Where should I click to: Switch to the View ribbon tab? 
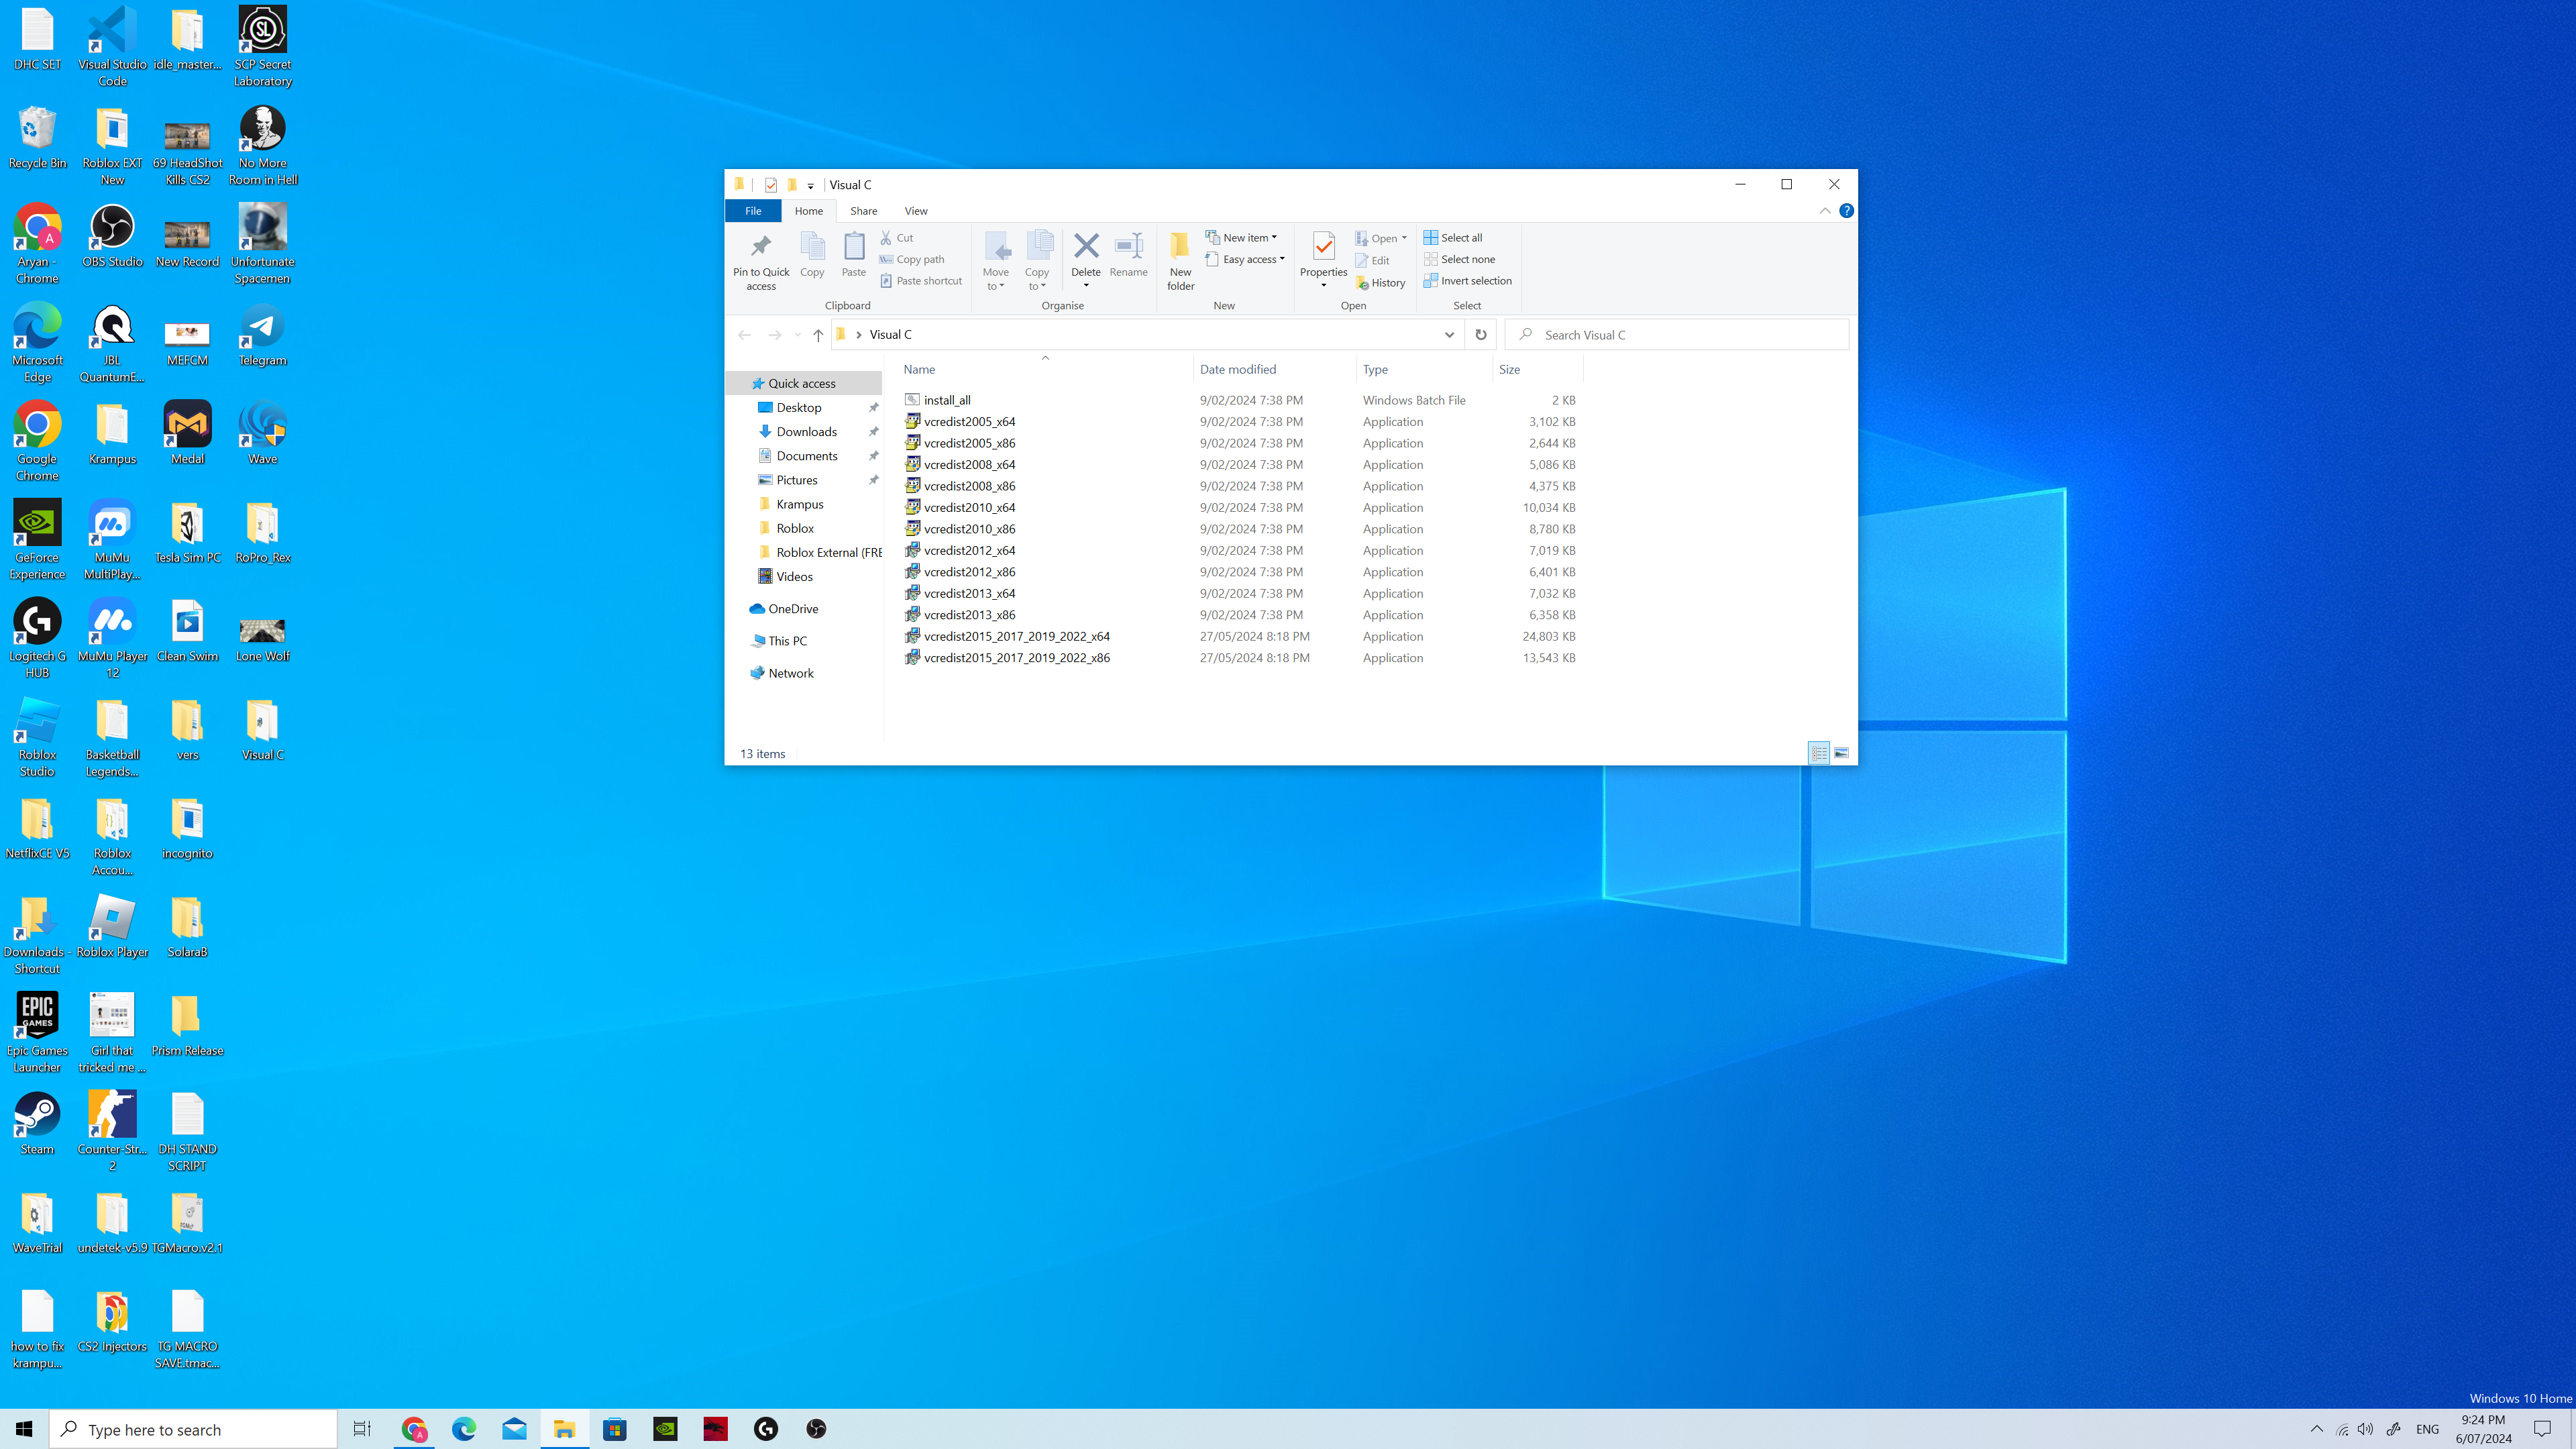point(915,211)
